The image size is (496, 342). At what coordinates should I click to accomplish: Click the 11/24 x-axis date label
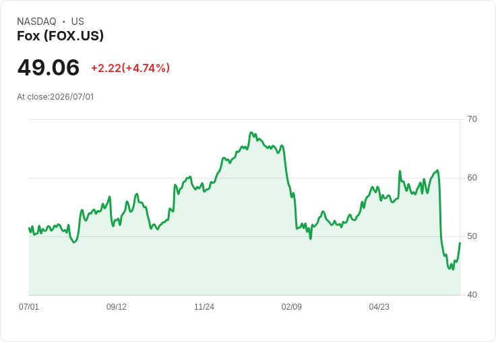204,307
